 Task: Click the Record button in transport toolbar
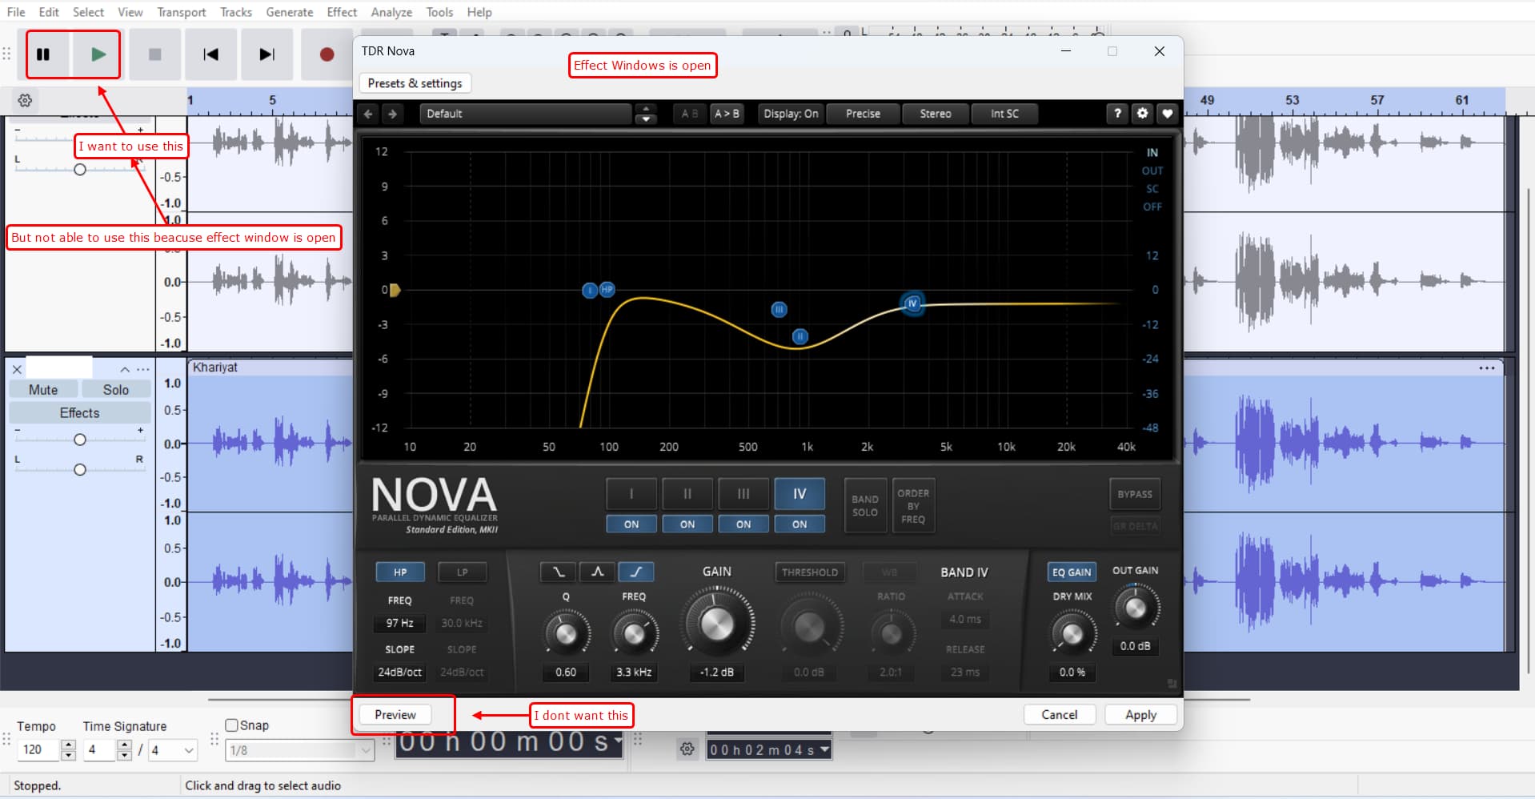[327, 54]
